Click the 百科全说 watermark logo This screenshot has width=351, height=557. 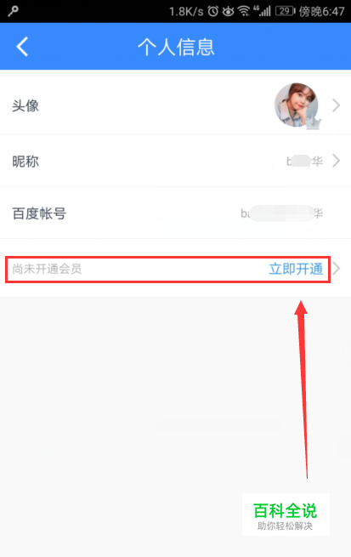(x=286, y=514)
